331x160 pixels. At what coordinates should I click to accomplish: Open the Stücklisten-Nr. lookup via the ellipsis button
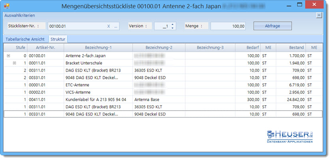pyautogui.click(x=116, y=26)
